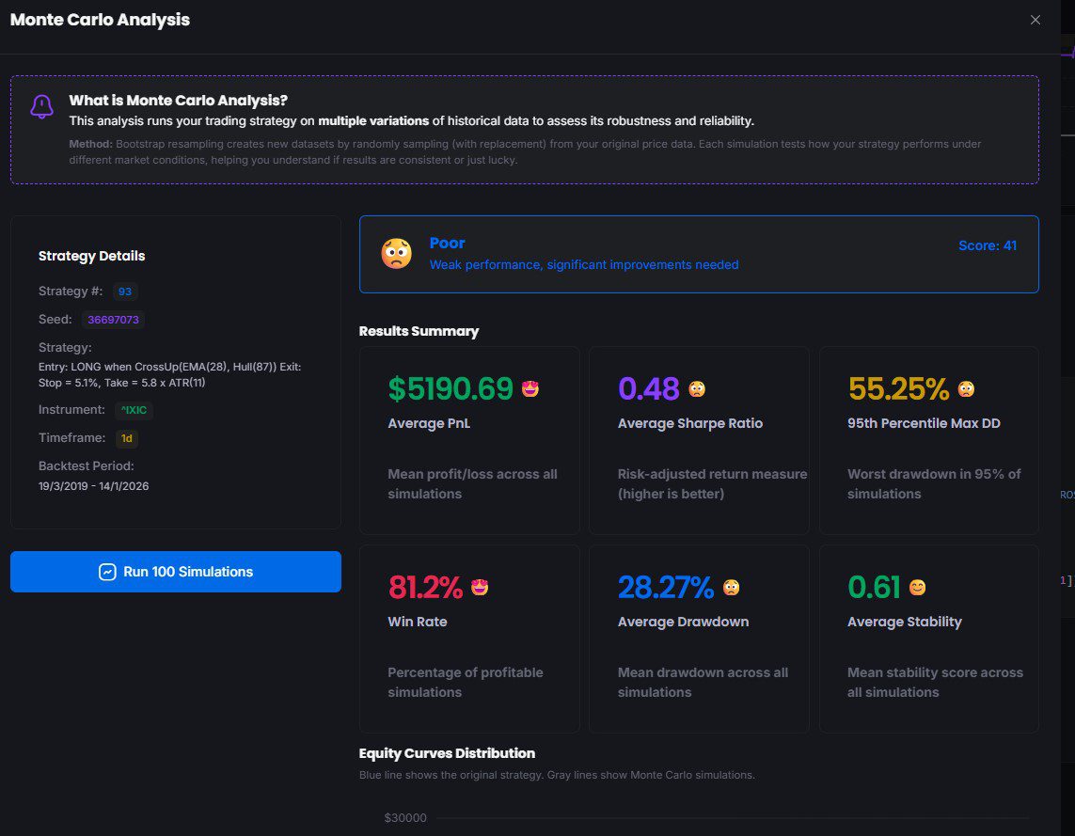Click the 1d timeframe badge
1075x836 pixels.
[x=127, y=438]
